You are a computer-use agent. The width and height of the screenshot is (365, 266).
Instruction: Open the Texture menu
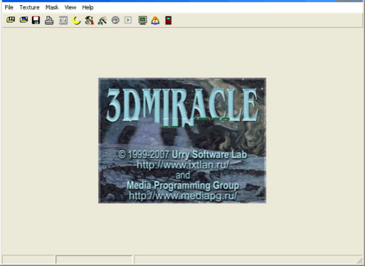(29, 7)
